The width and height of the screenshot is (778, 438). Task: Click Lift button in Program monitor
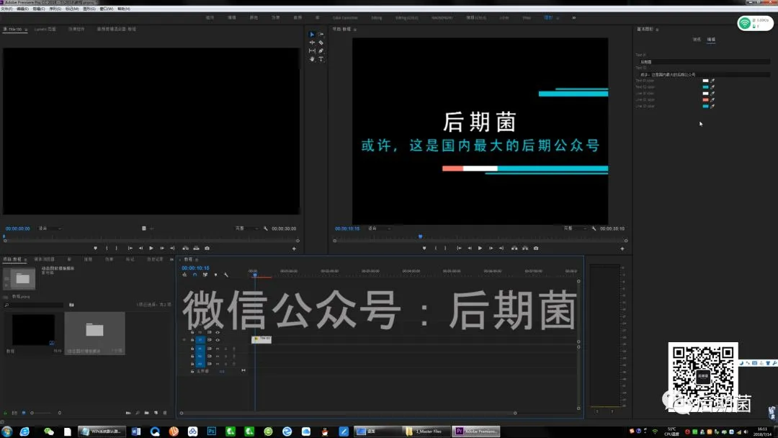point(514,248)
